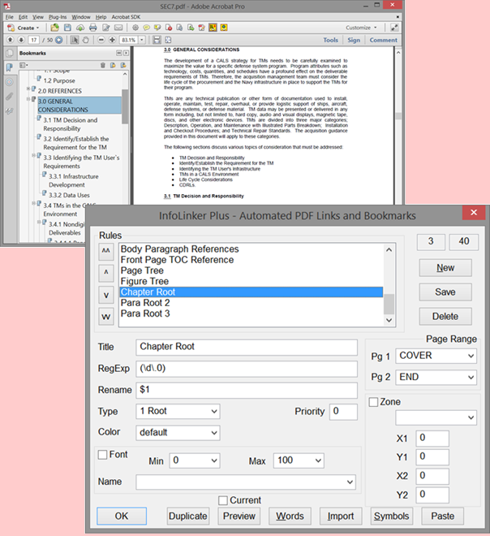
Task: Toggle the Zone checkbox
Action: point(374,402)
